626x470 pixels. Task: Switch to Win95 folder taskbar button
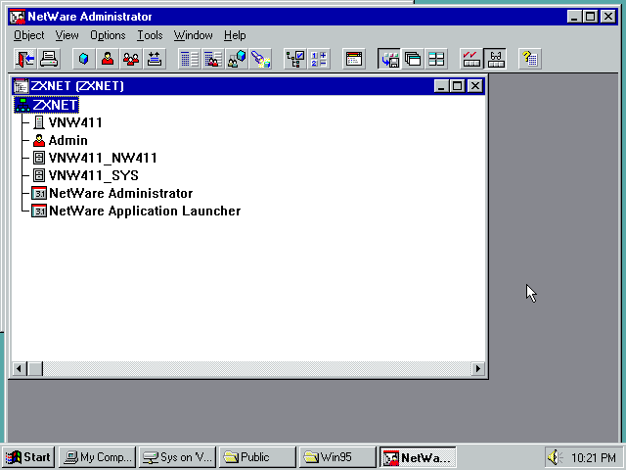pos(337,457)
